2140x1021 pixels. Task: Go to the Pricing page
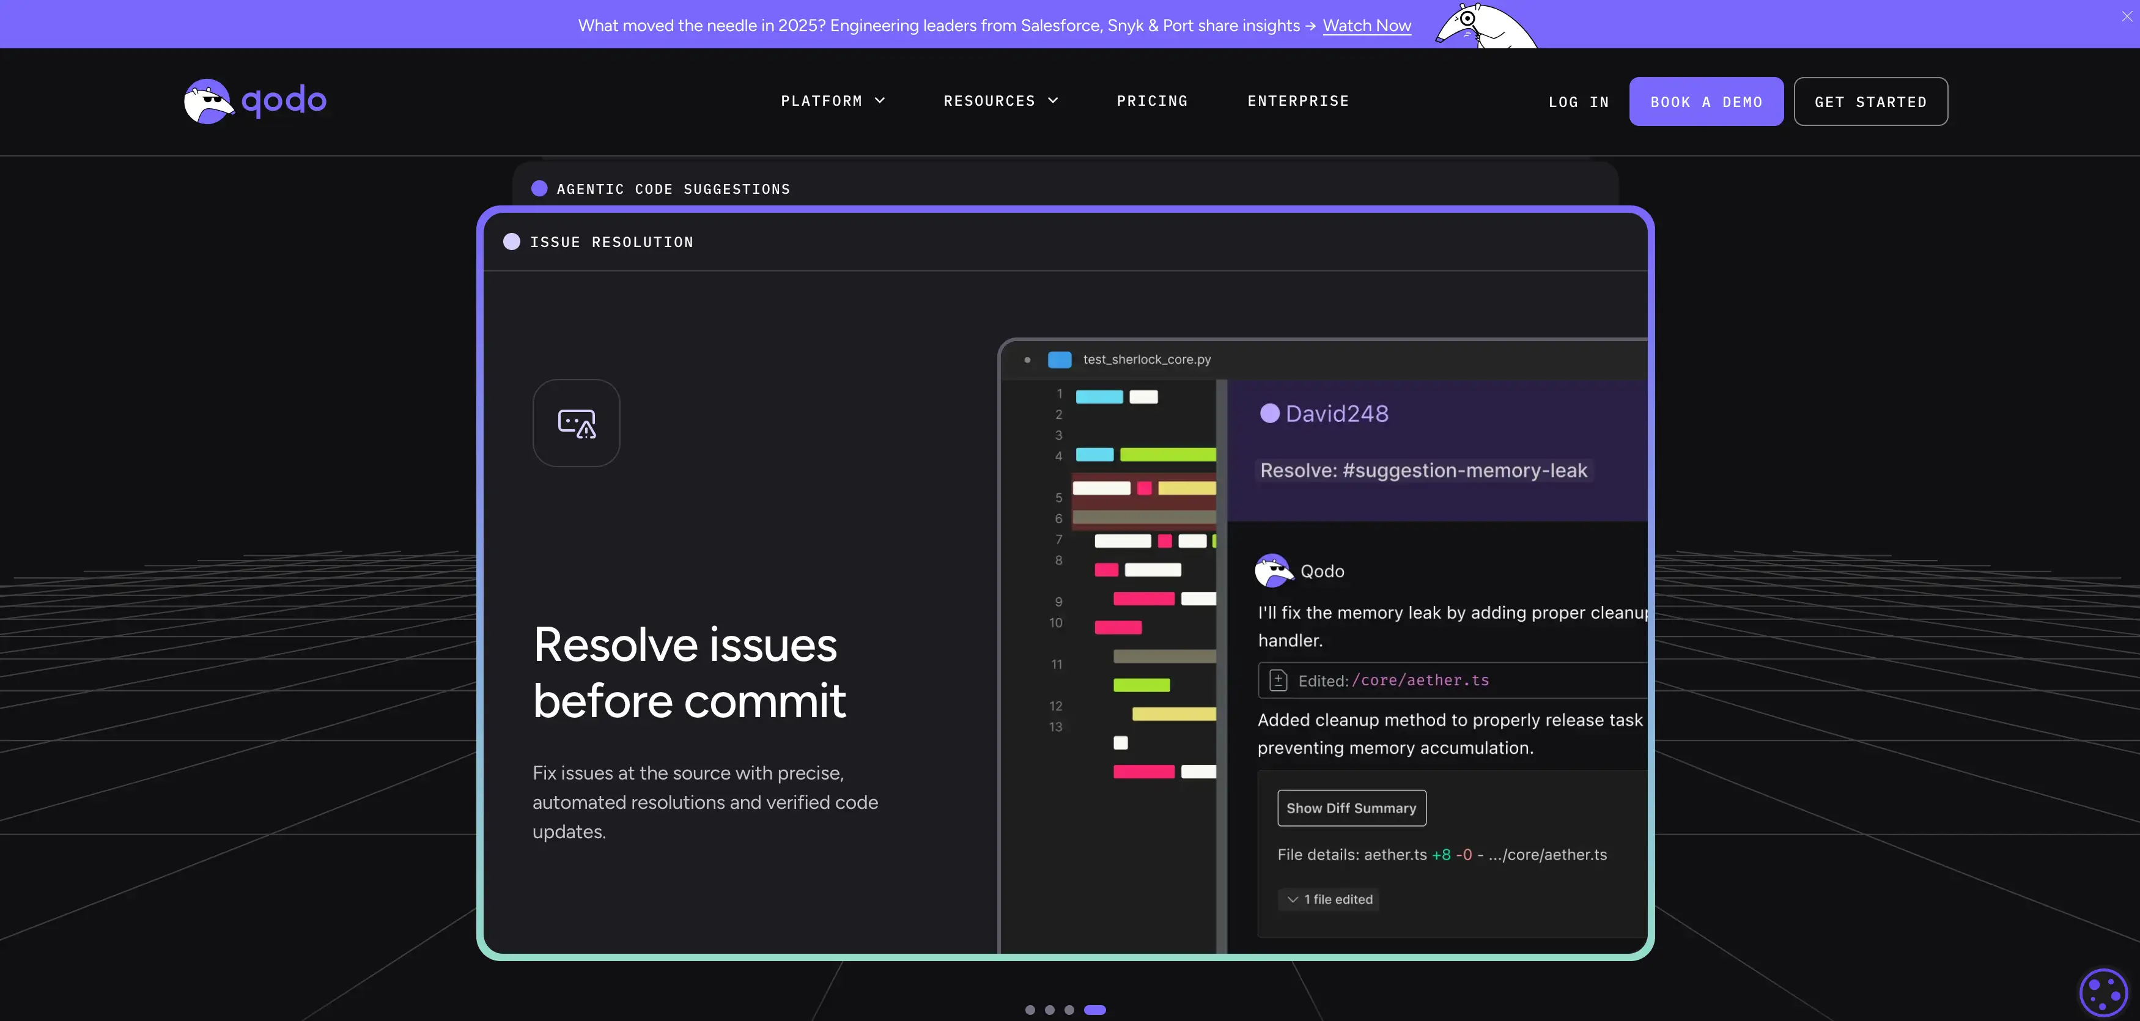[1151, 101]
